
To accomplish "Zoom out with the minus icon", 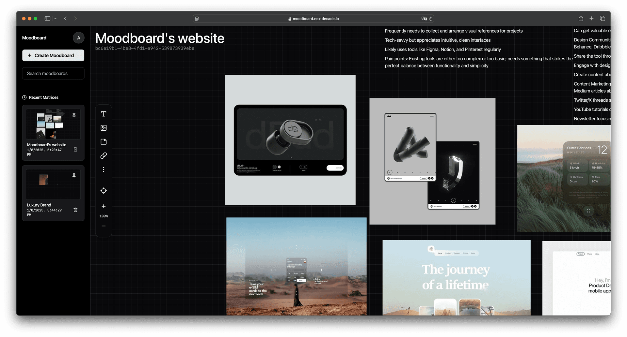I will pyautogui.click(x=104, y=226).
